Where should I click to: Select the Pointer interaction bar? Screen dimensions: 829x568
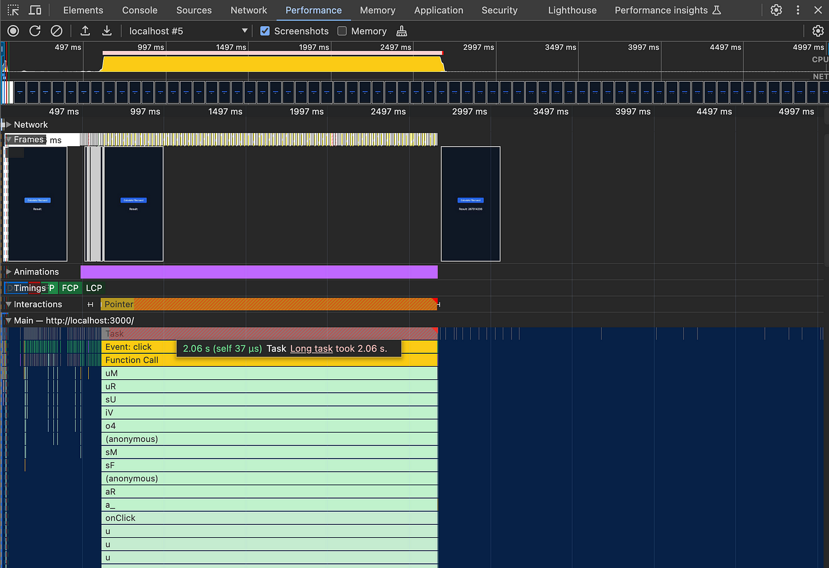pyautogui.click(x=269, y=304)
